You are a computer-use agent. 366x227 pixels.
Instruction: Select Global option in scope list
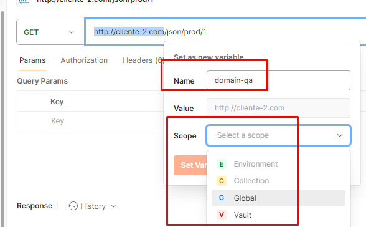coord(278,198)
